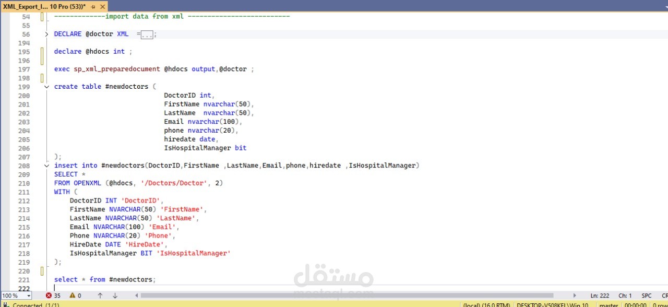
Task: Click the warnings triangle icon
Action: 73,296
